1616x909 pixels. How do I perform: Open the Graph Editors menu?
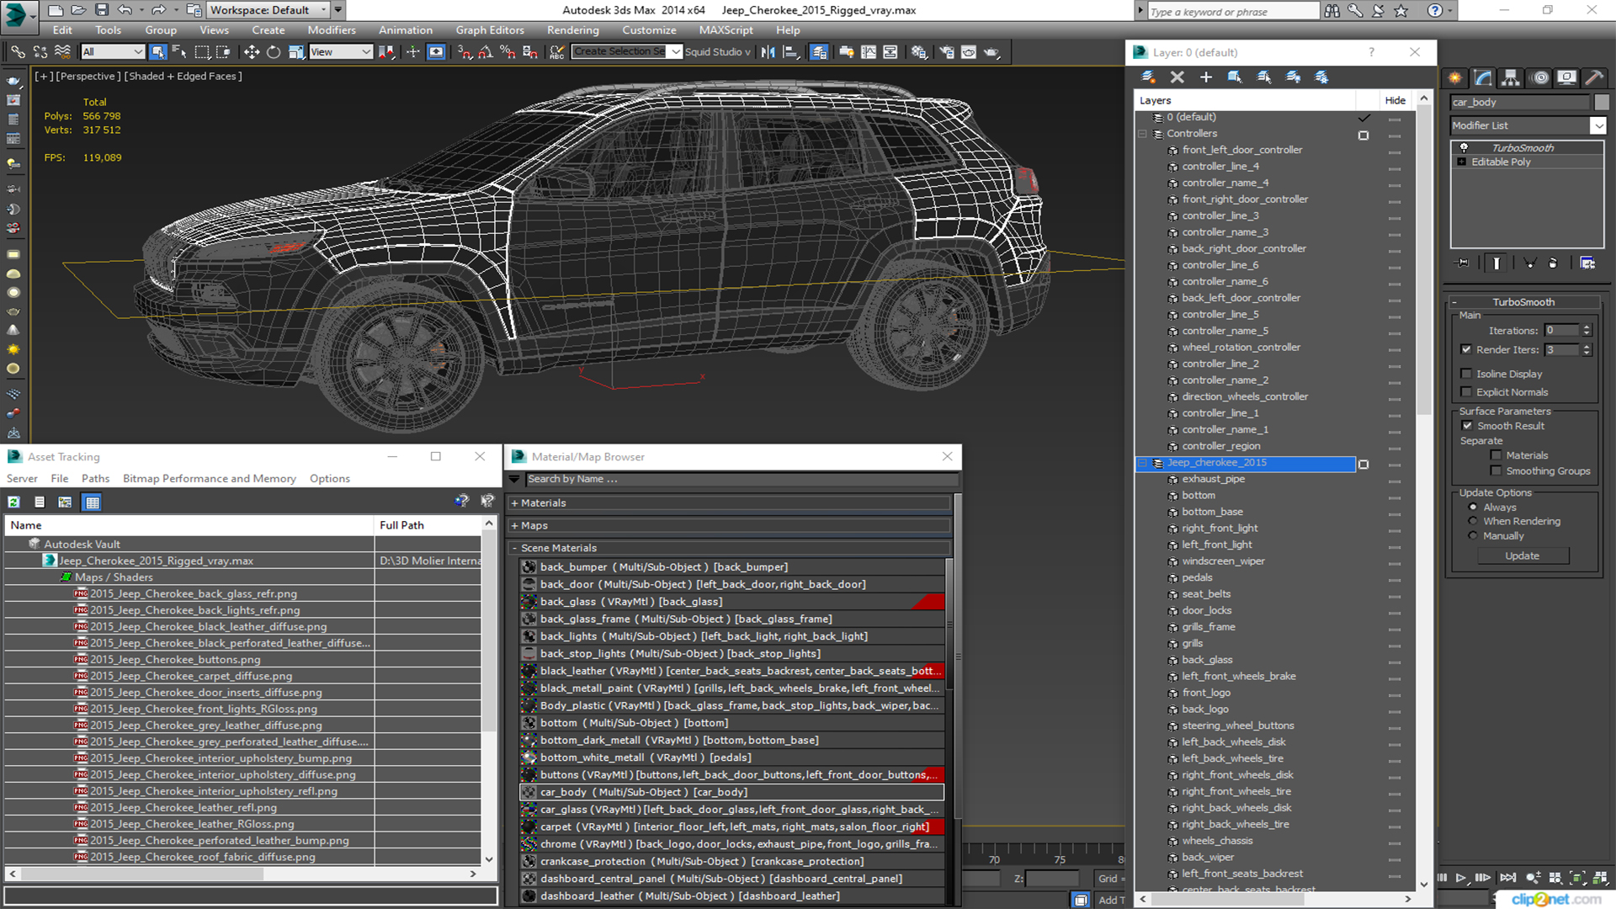(x=490, y=29)
